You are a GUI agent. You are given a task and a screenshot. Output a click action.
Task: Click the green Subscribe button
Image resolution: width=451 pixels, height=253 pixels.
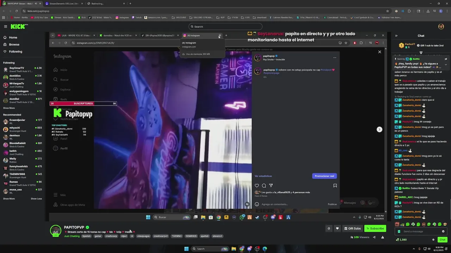click(375, 228)
